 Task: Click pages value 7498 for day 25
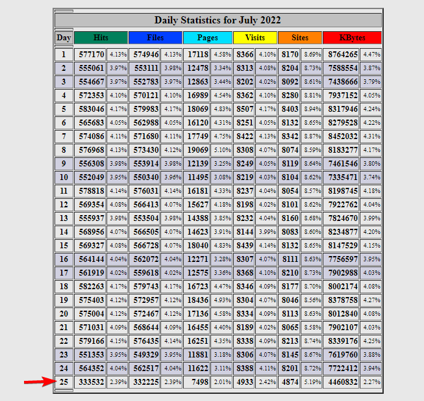click(197, 382)
